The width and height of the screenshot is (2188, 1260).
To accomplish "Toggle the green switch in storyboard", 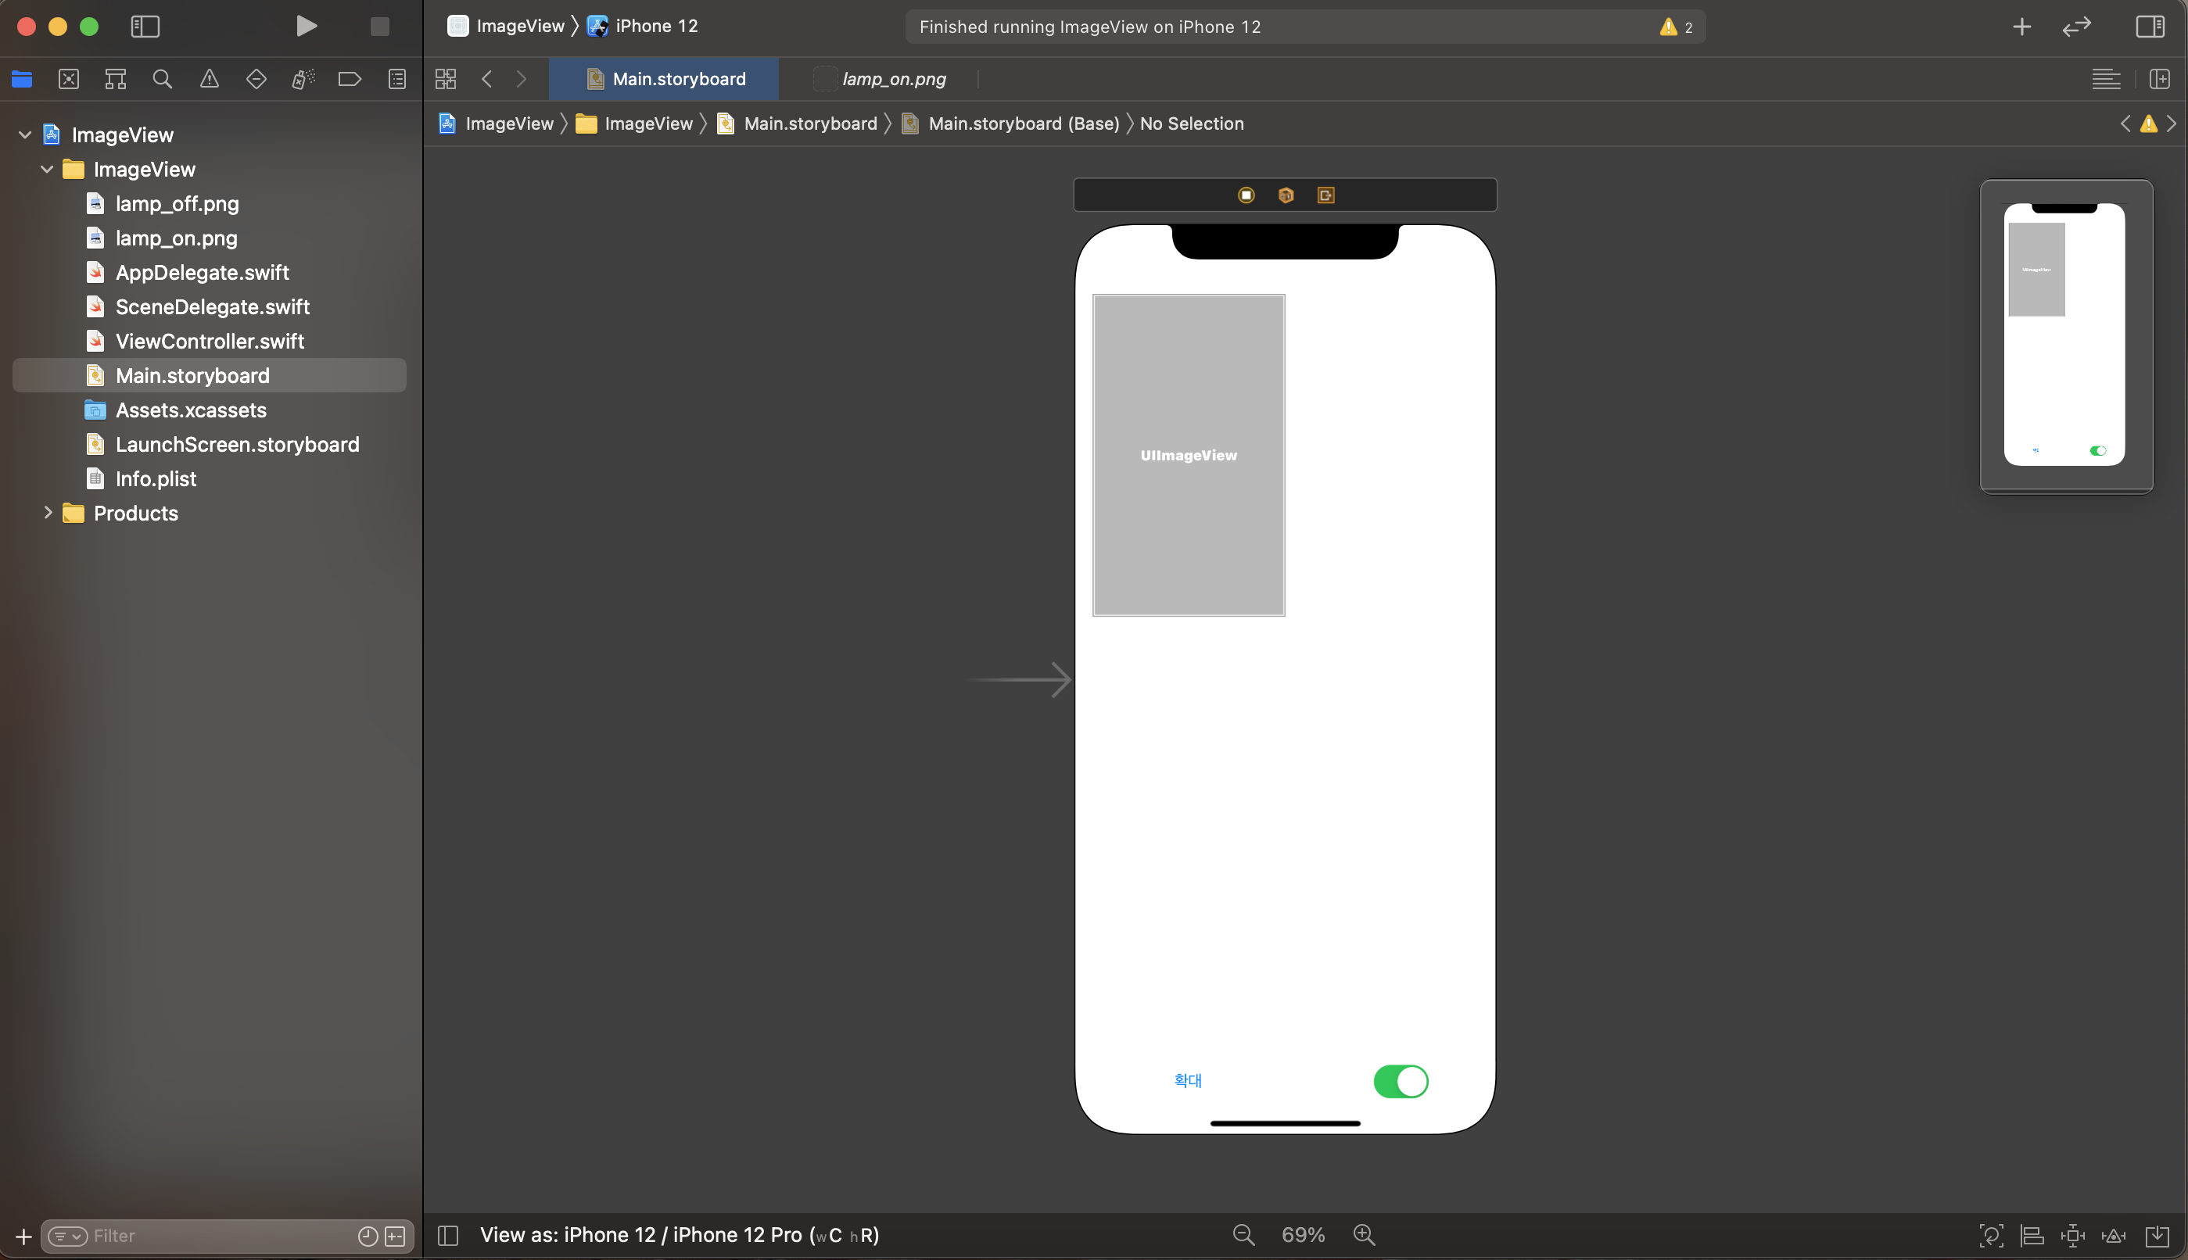I will click(1401, 1082).
